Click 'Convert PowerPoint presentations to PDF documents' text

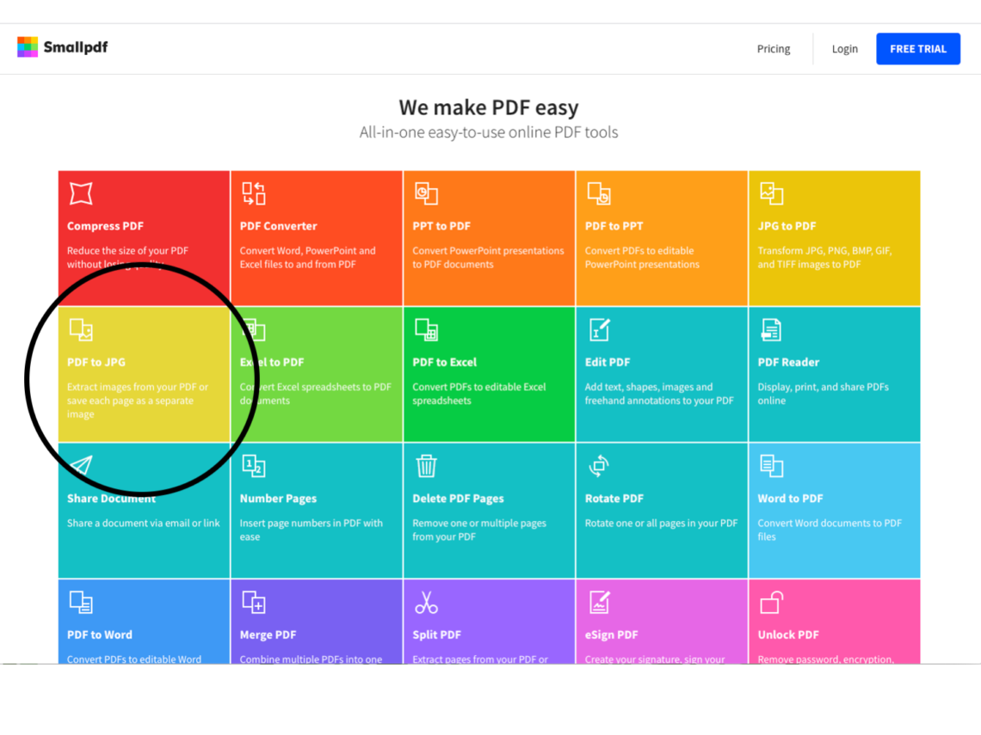click(488, 258)
